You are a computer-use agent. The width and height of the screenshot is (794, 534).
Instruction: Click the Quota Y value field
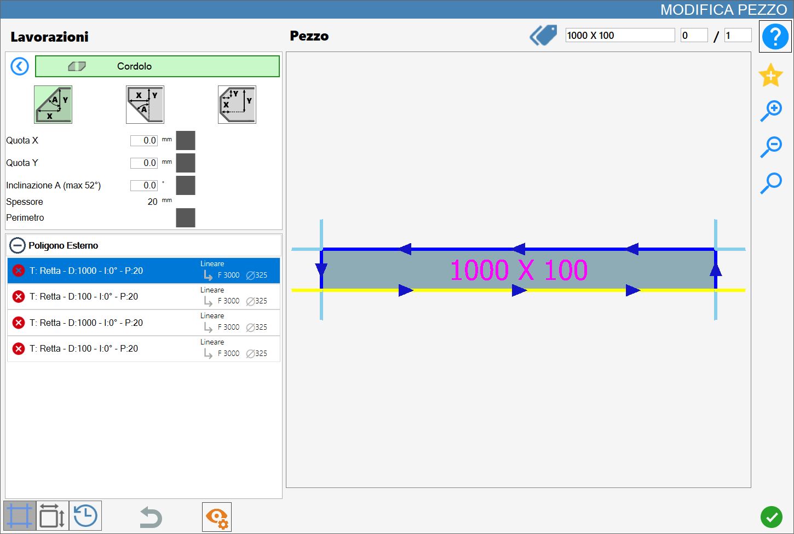(144, 163)
